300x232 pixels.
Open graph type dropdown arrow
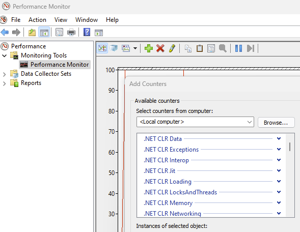point(135,48)
